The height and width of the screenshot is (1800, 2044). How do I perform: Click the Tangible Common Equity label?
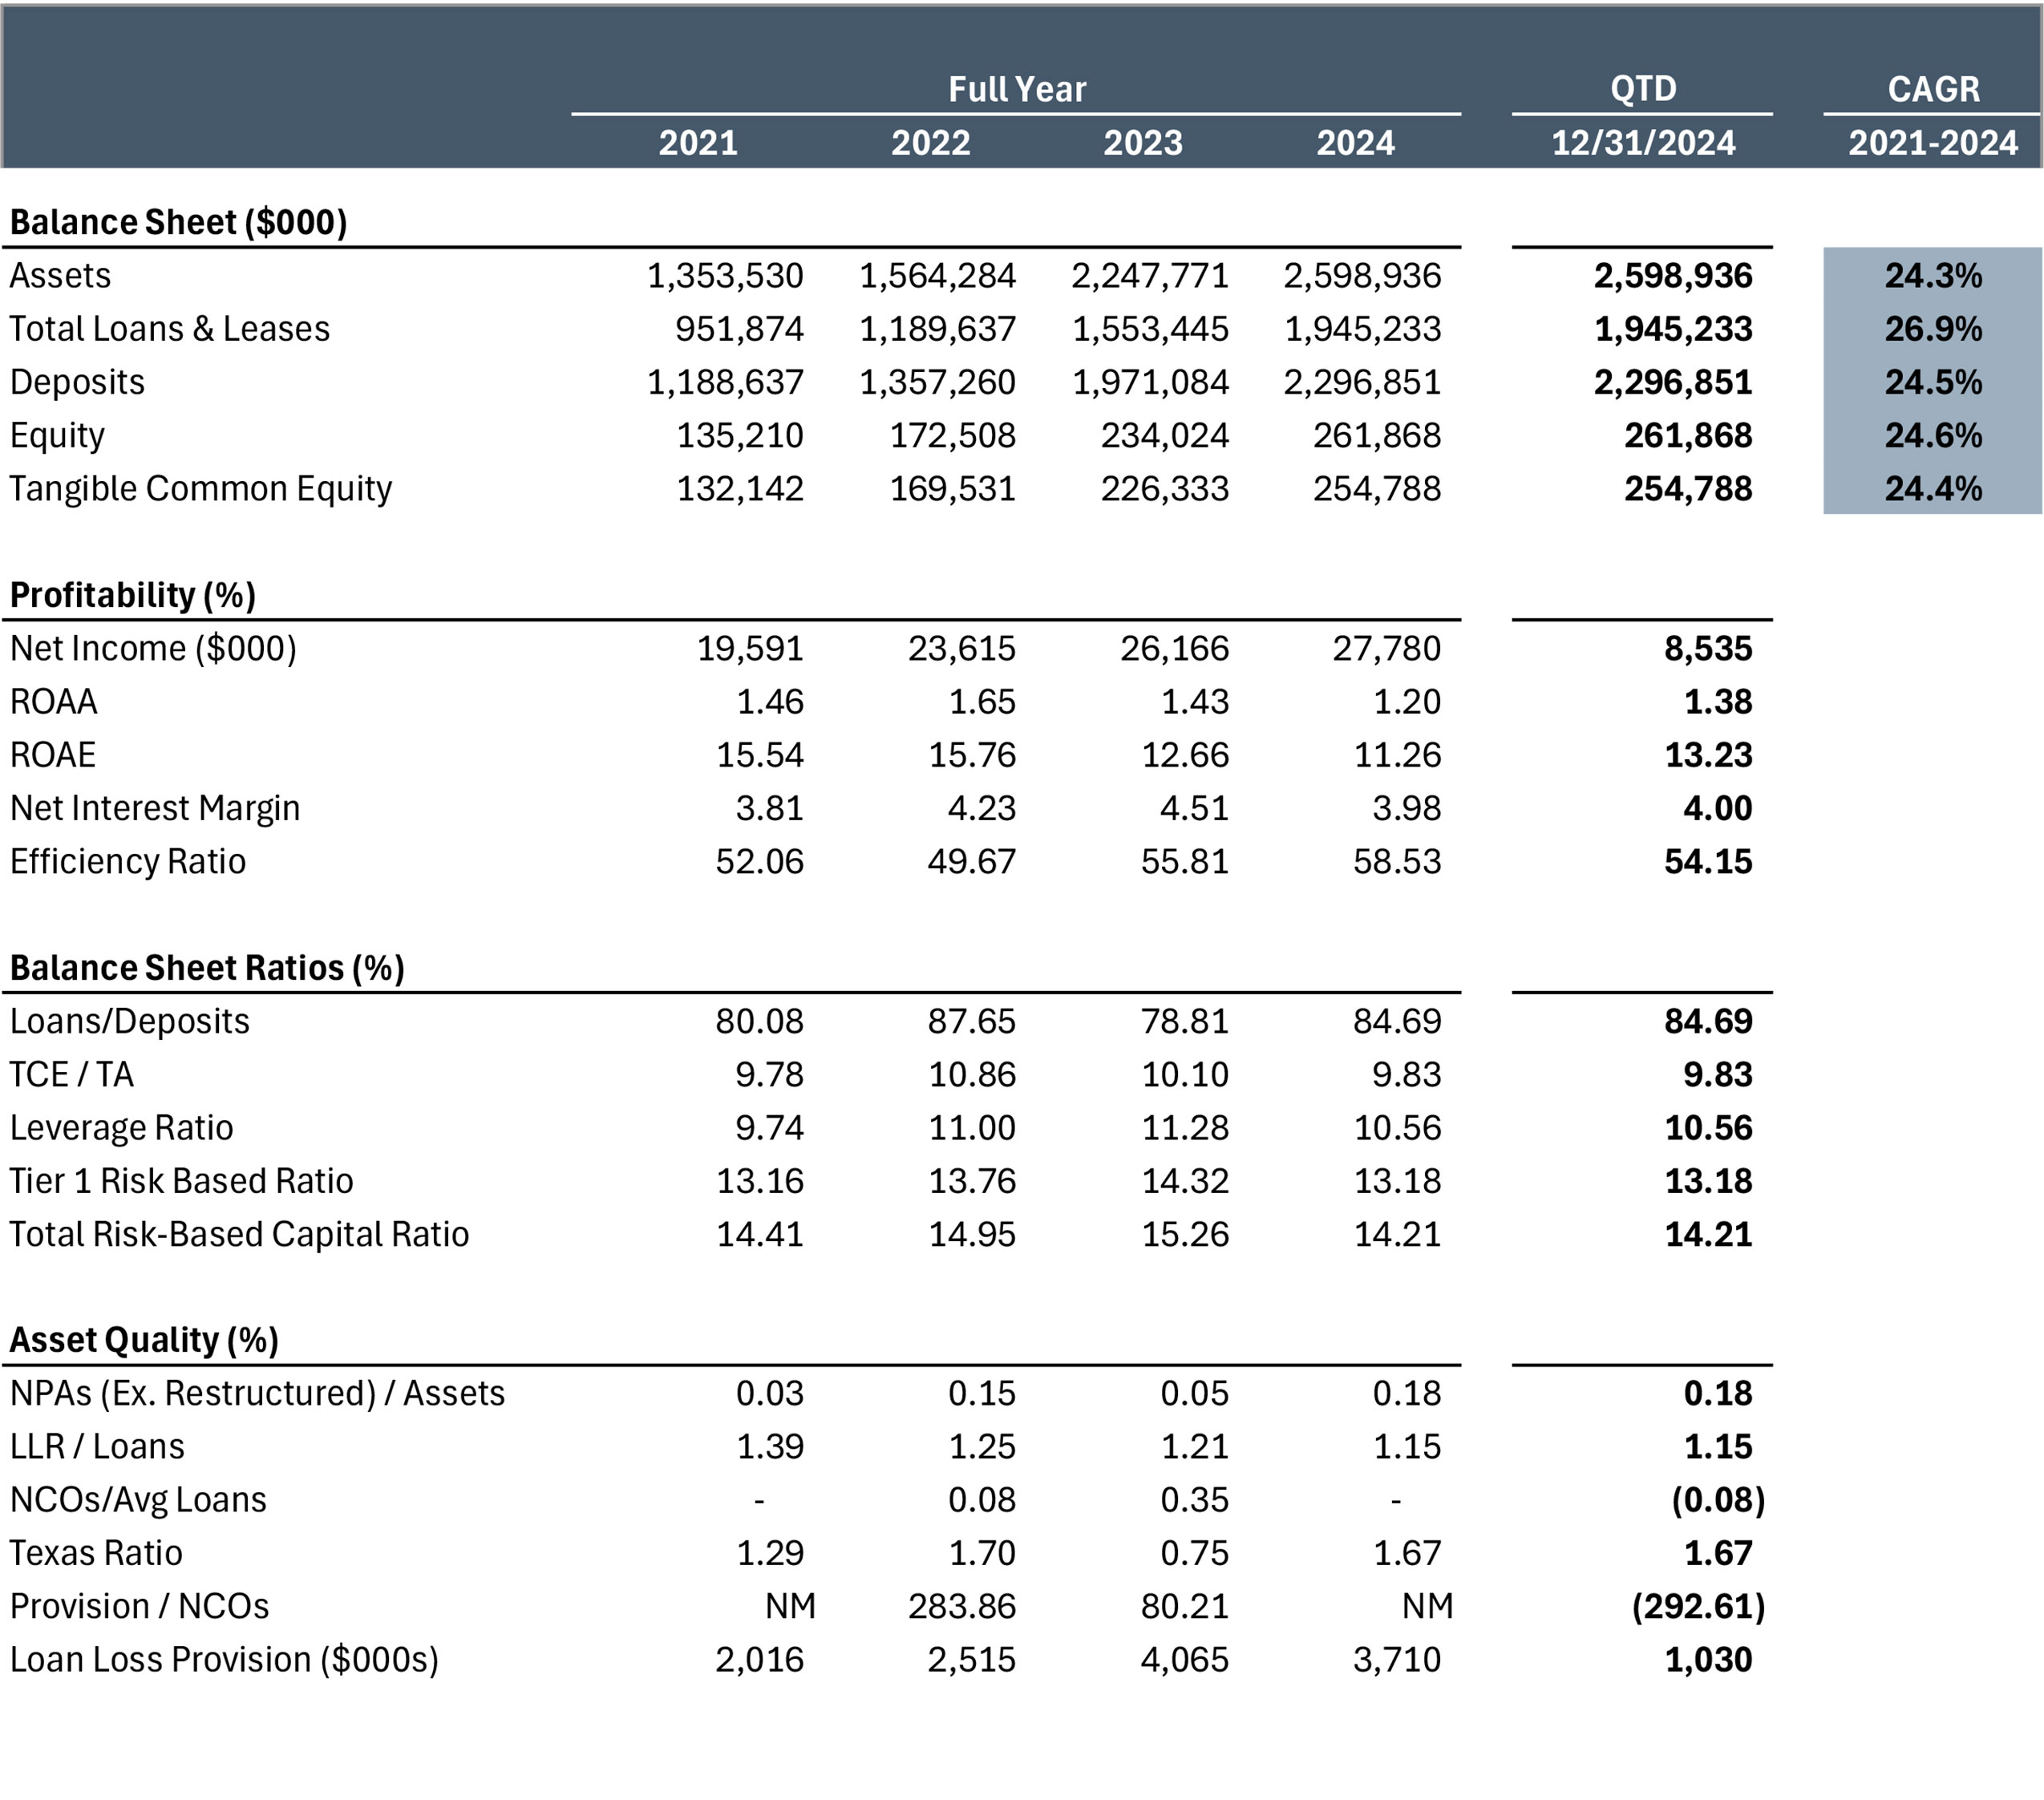coord(201,488)
